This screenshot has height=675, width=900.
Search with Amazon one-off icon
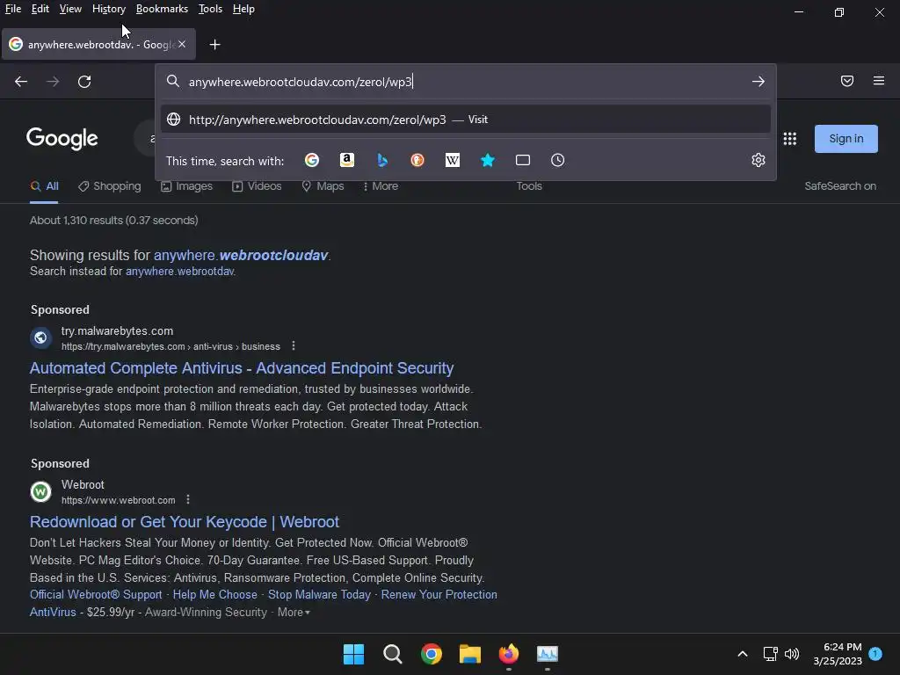pyautogui.click(x=346, y=160)
